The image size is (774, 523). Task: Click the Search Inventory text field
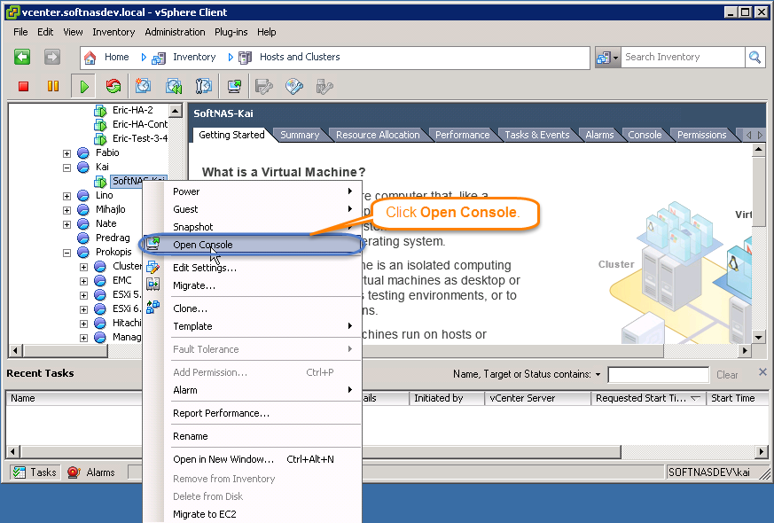click(x=681, y=57)
